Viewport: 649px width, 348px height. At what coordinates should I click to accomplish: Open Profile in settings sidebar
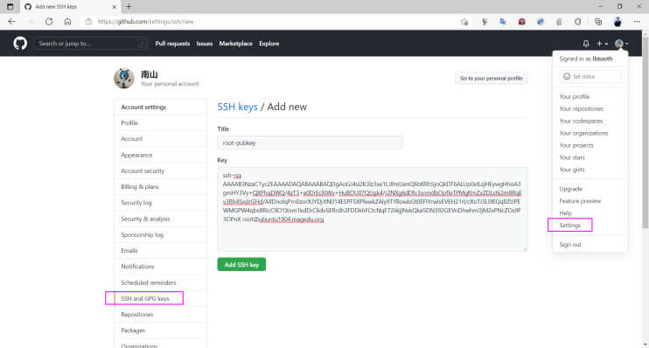tap(161, 123)
